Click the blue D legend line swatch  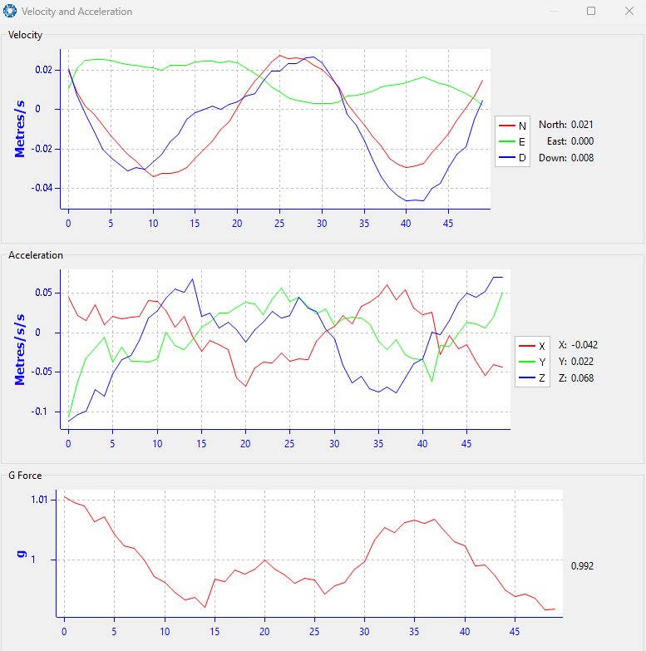[507, 158]
